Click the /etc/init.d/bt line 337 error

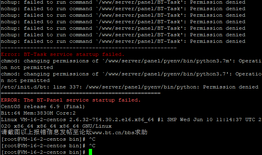pyautogui.click(x=130, y=87)
